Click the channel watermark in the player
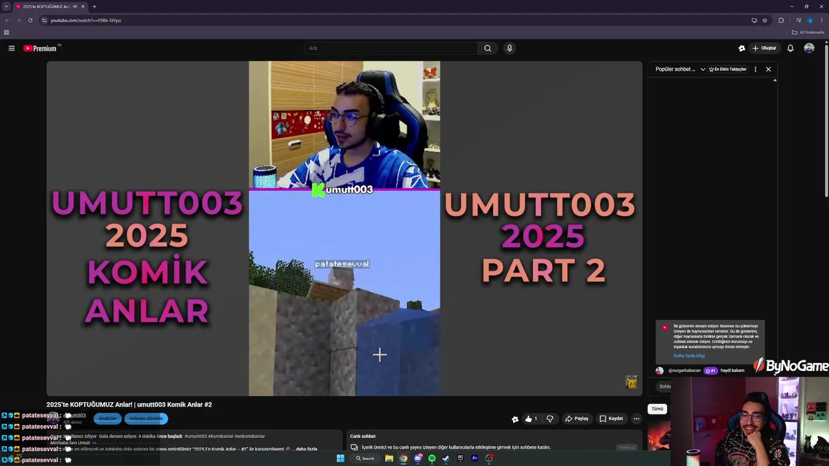829x466 pixels. [x=631, y=383]
